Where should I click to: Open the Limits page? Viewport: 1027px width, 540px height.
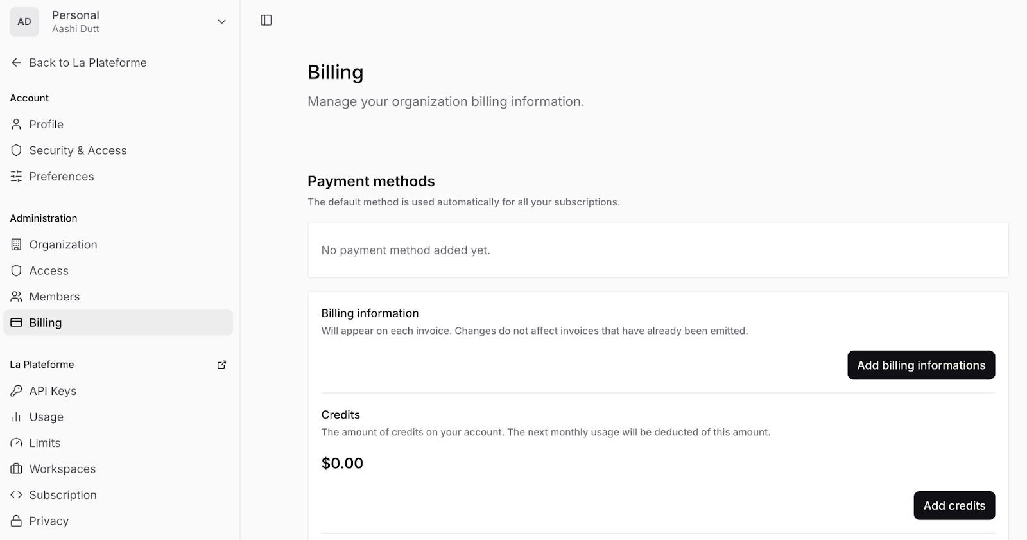(45, 443)
